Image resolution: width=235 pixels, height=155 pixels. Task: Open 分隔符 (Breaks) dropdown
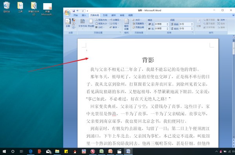click(115, 20)
